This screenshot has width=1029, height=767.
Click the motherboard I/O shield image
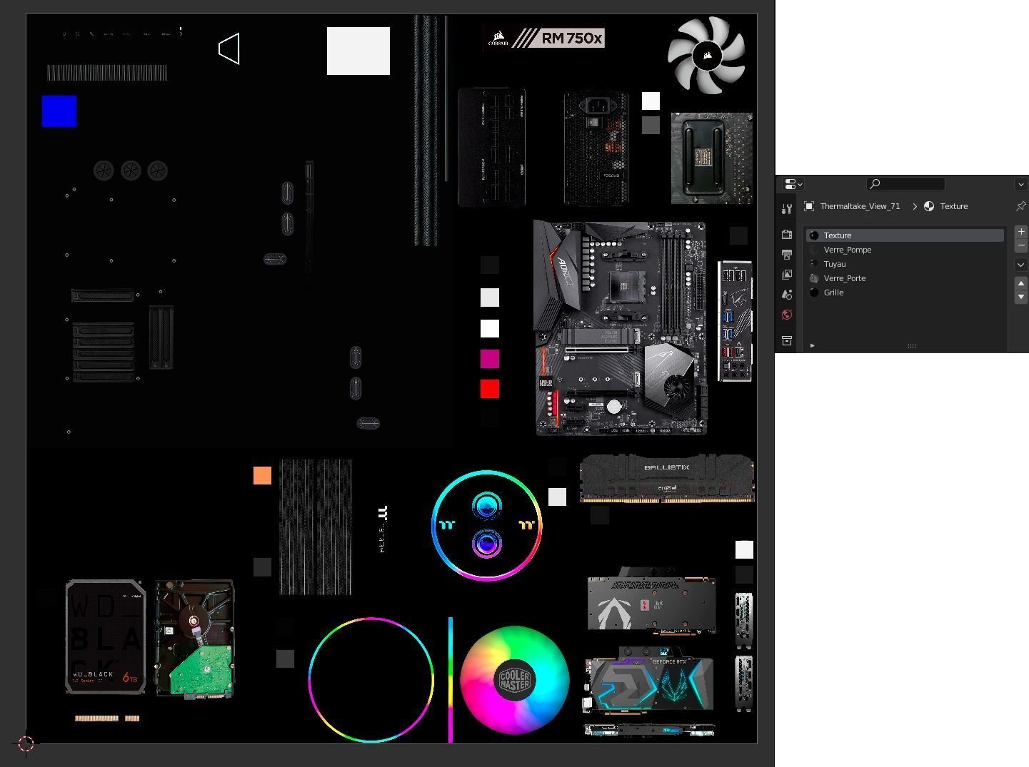click(735, 321)
